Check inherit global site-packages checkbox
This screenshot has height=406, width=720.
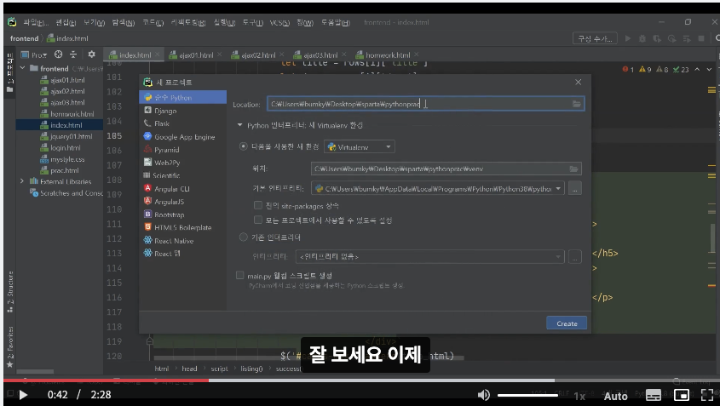tap(258, 205)
